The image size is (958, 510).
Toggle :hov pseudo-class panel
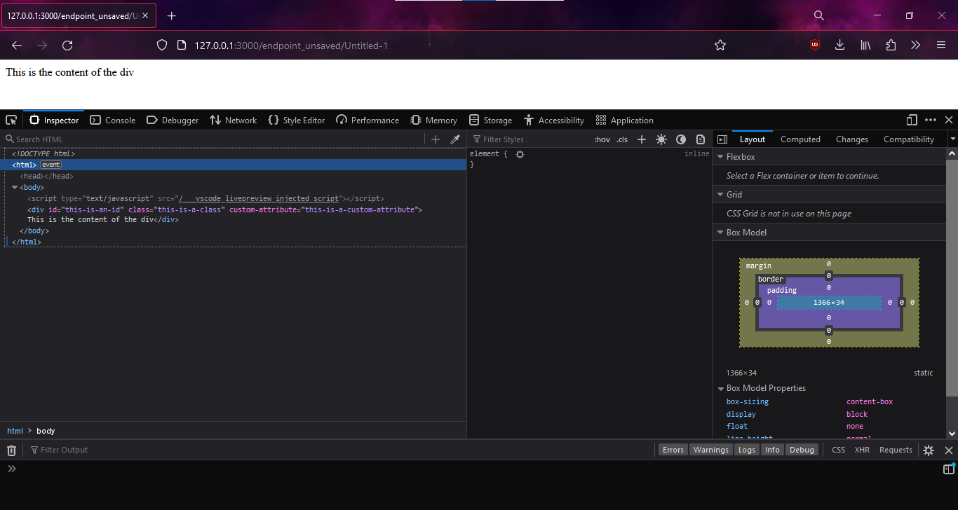[602, 139]
